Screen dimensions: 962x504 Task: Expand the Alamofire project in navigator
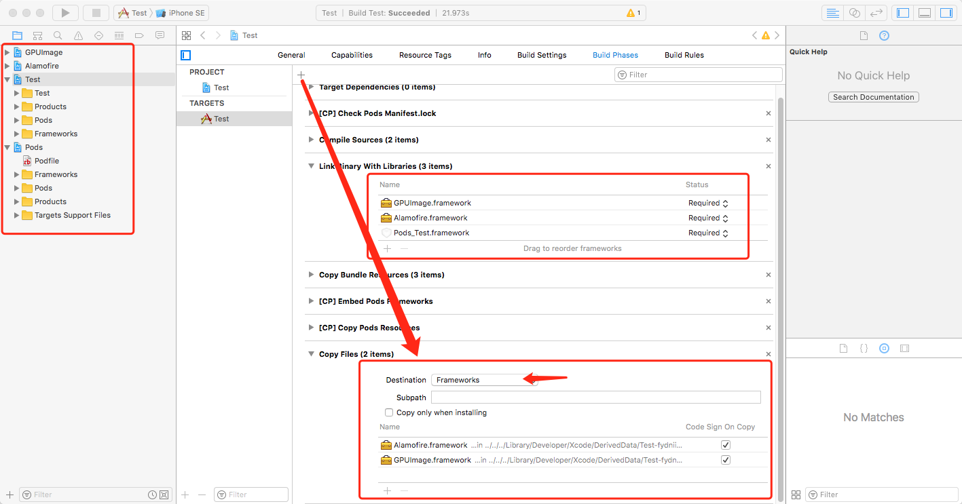tap(7, 66)
